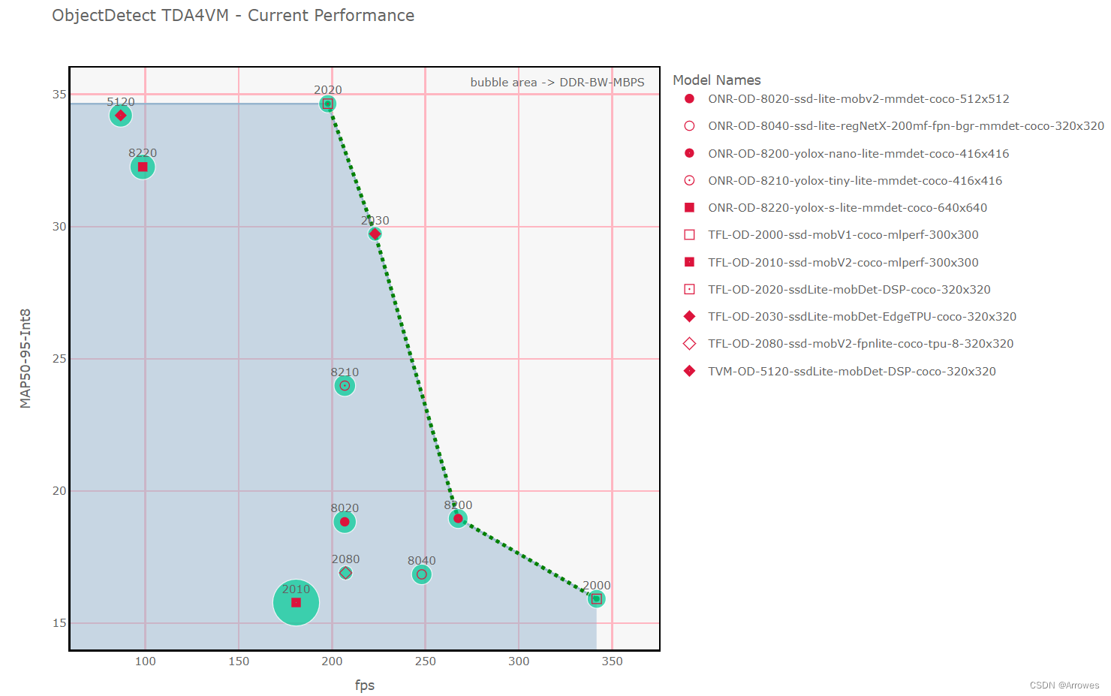Click the 8040 open circle bubble
This screenshot has width=1111, height=696.
tap(422, 574)
